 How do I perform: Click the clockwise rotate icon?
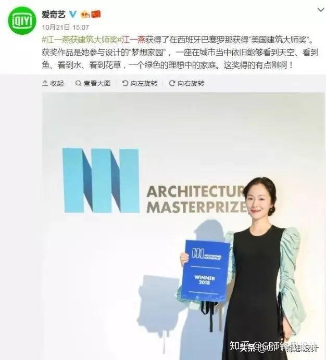coord(172,83)
